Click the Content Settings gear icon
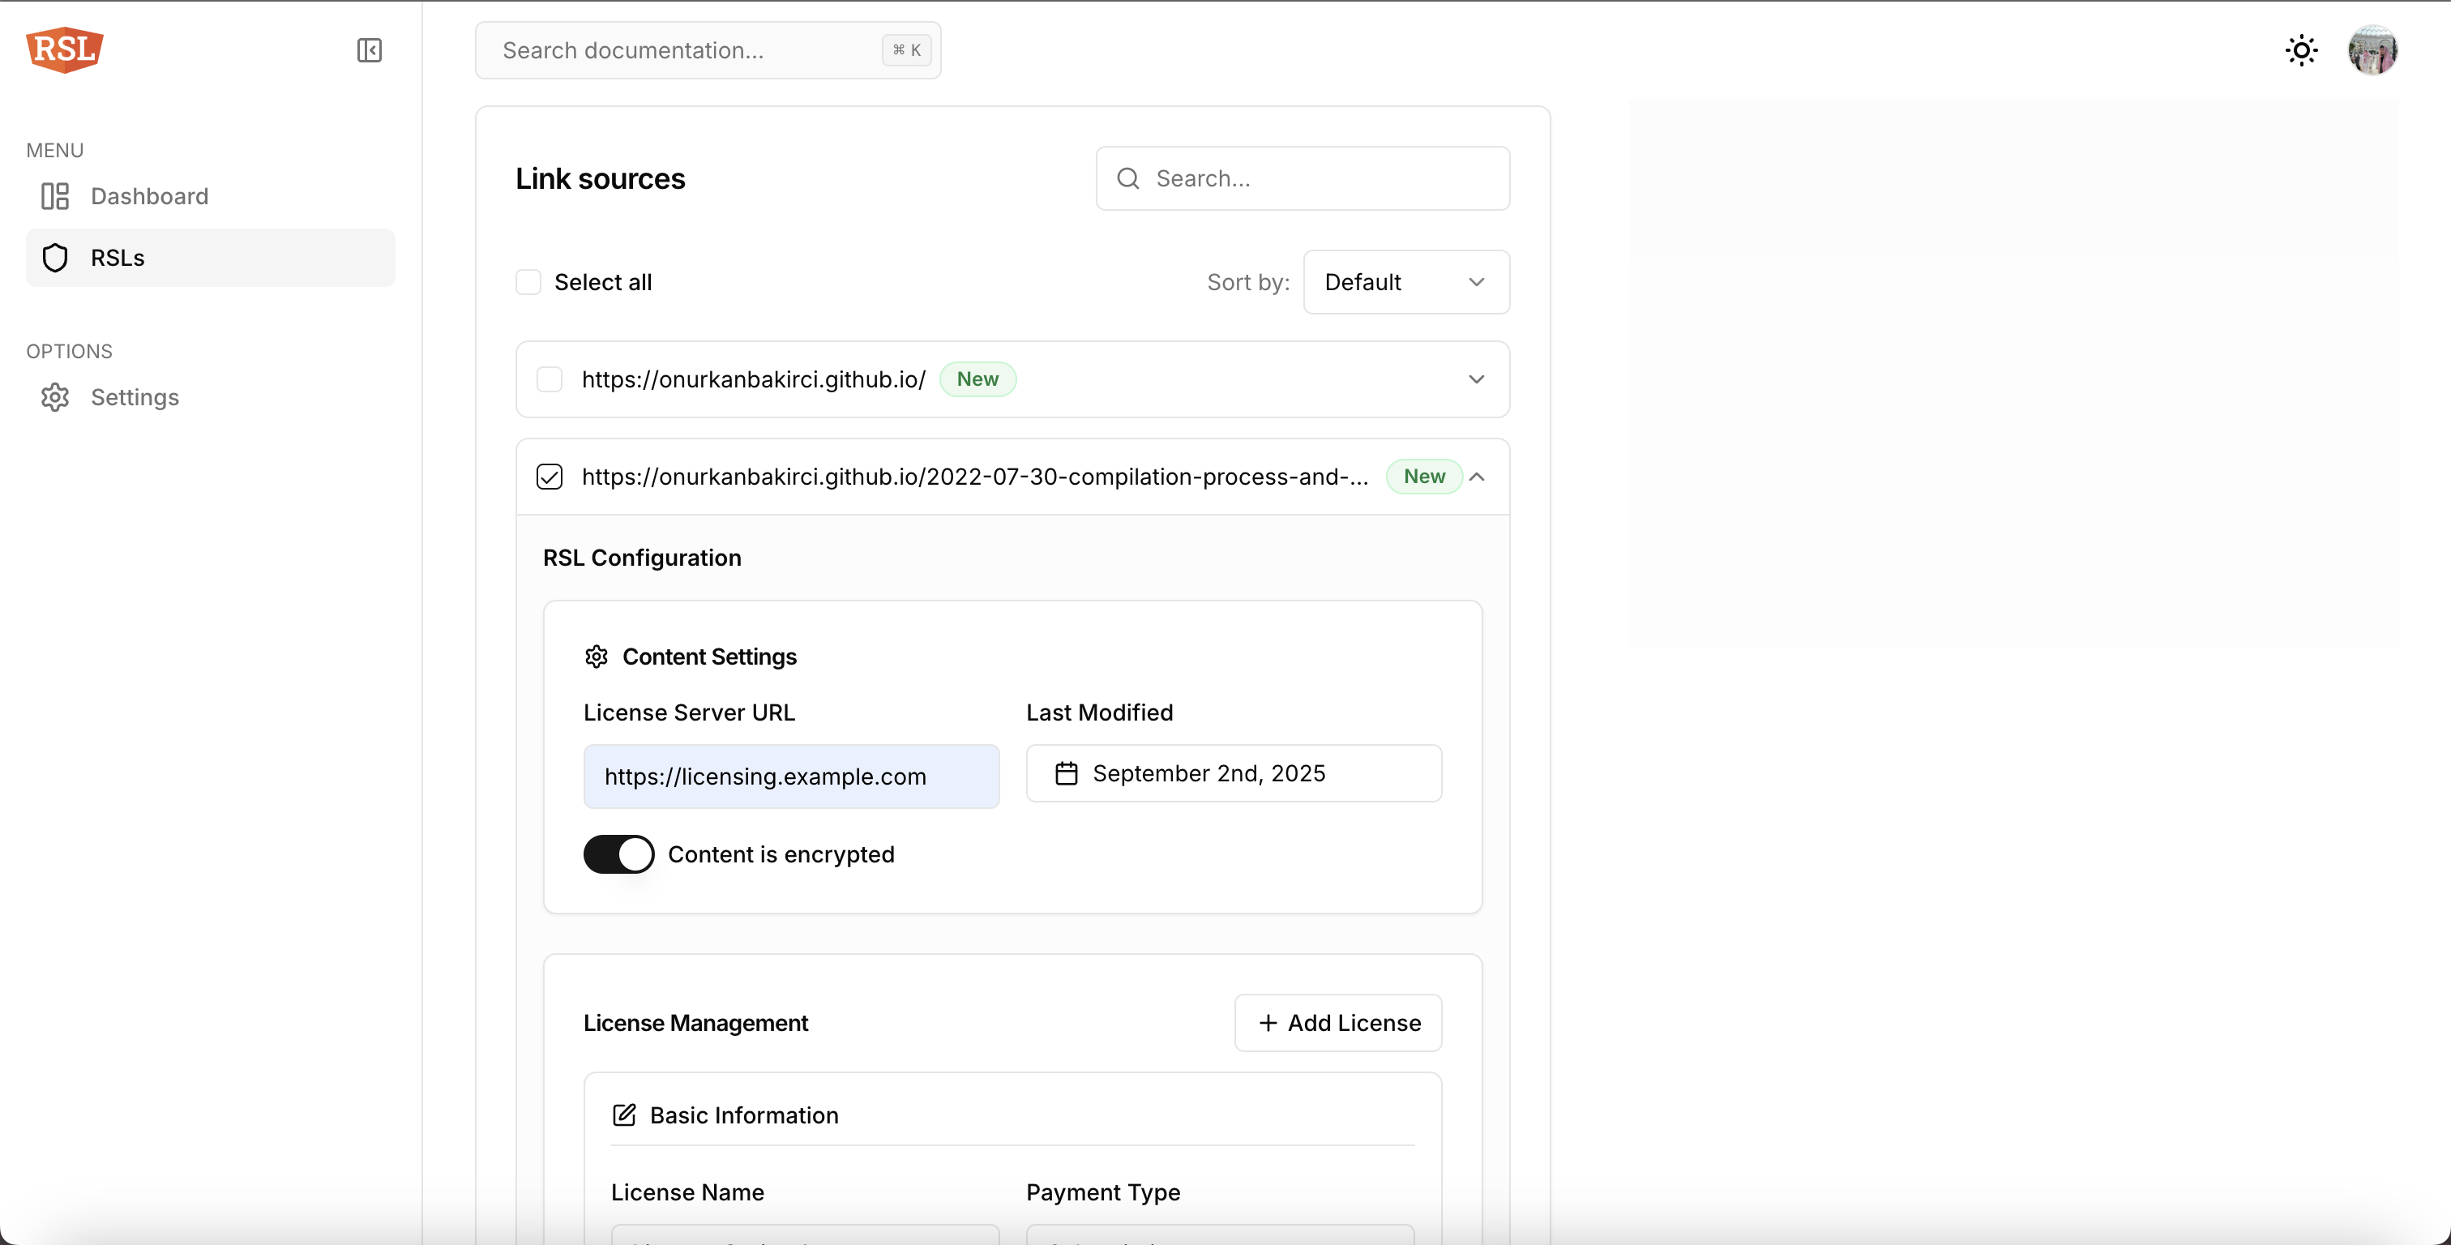Viewport: 2451px width, 1245px height. click(x=597, y=657)
